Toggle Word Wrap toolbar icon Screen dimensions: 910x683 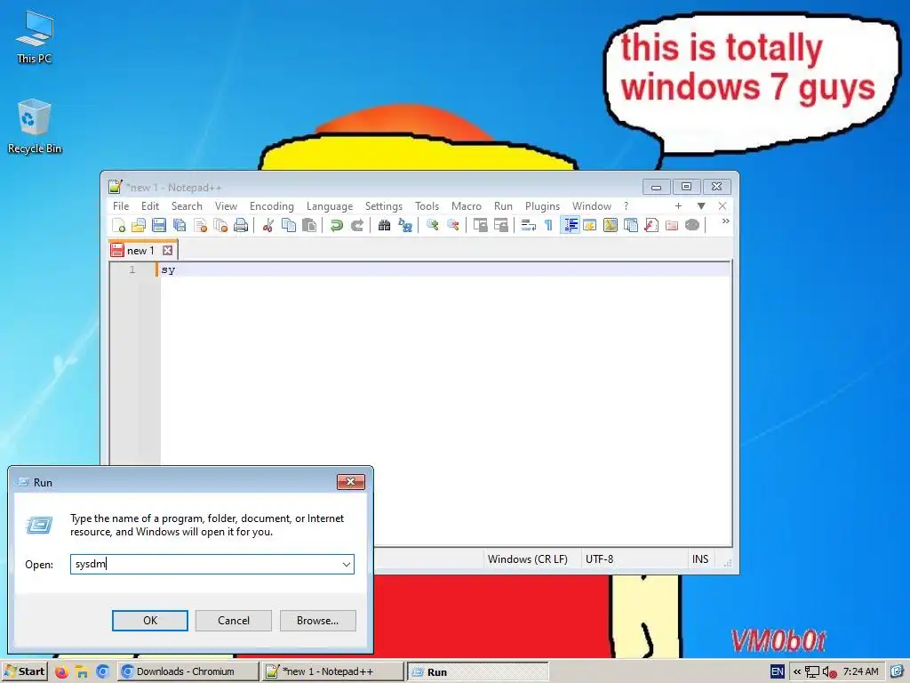coord(528,225)
